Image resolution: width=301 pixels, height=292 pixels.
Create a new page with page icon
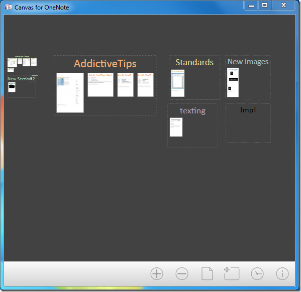pos(207,273)
